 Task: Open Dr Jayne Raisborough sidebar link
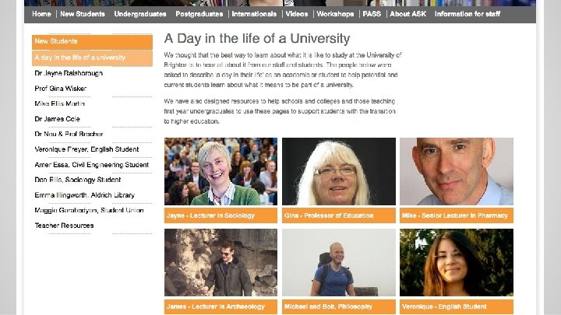pyautogui.click(x=69, y=73)
